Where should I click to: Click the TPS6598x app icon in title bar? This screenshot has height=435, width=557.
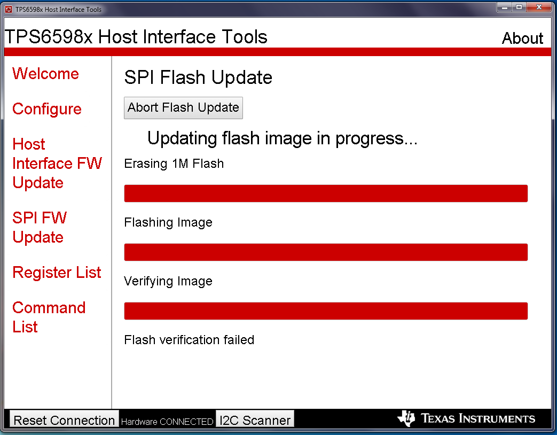9,9
